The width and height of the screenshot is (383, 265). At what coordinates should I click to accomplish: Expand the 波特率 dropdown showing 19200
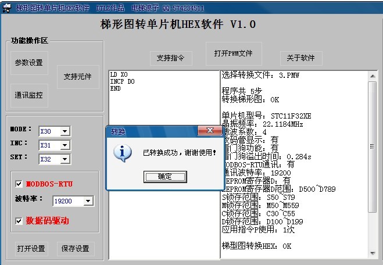88,201
